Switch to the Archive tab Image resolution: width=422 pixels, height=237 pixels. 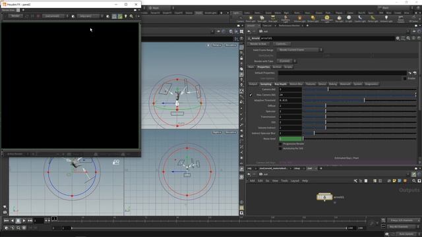tap(277, 67)
